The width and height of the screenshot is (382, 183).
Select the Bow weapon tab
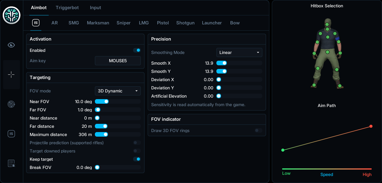click(235, 23)
